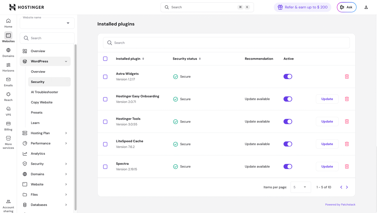Open the items per page dropdown
This screenshot has height=213, width=377.
point(301,187)
